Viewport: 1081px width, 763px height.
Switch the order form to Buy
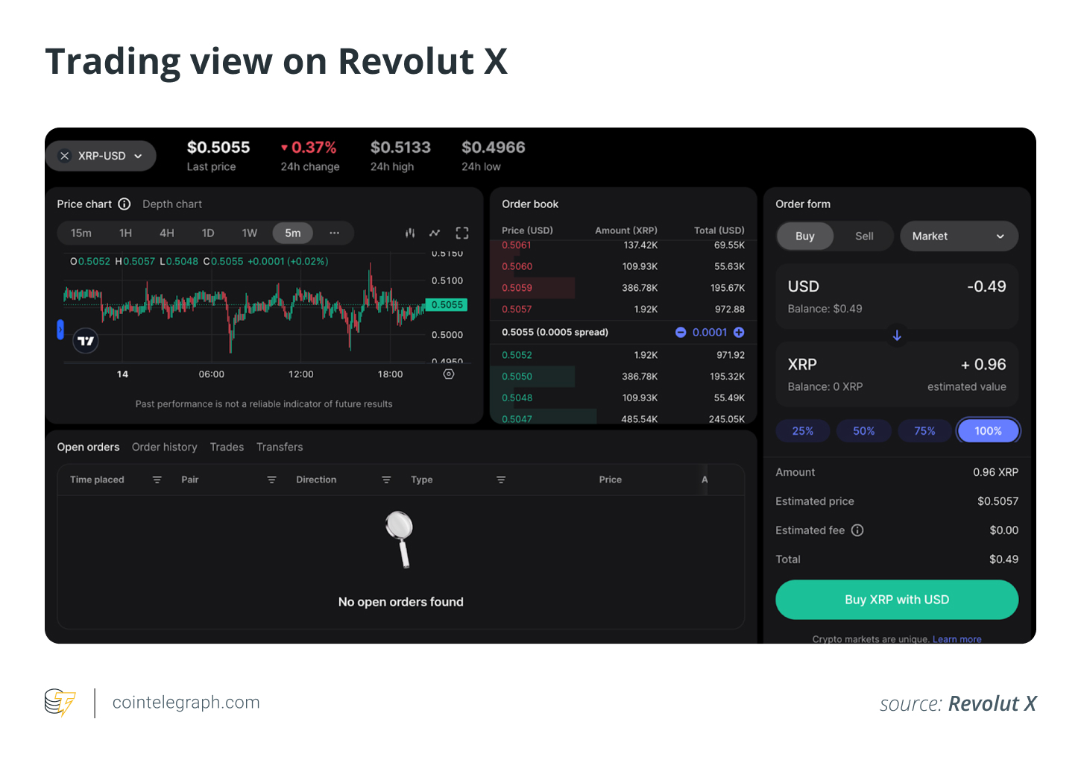[x=805, y=236]
